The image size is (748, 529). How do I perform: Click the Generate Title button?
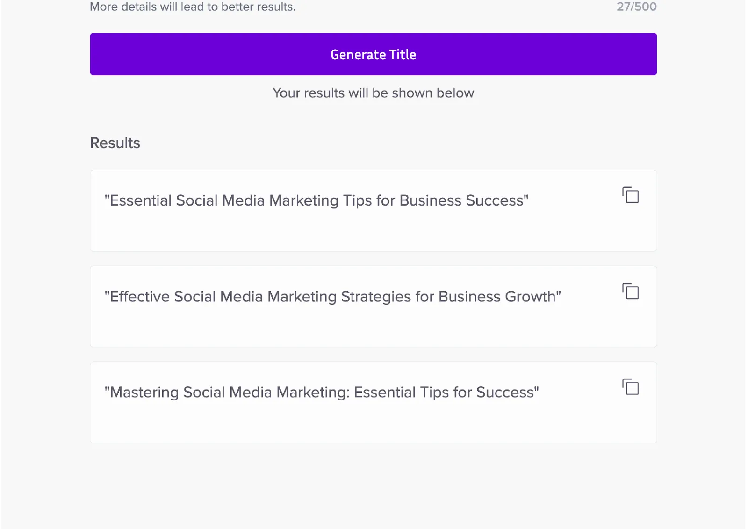click(373, 54)
